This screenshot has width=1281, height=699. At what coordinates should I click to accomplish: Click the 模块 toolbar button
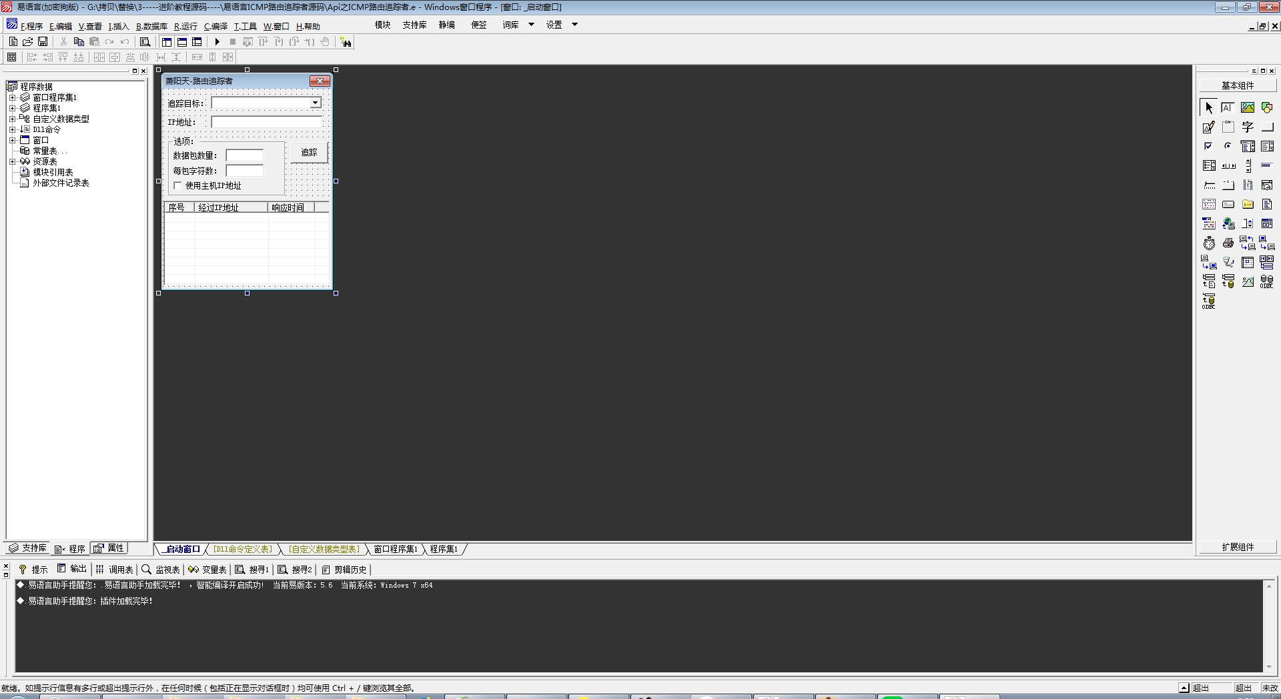[x=382, y=25]
